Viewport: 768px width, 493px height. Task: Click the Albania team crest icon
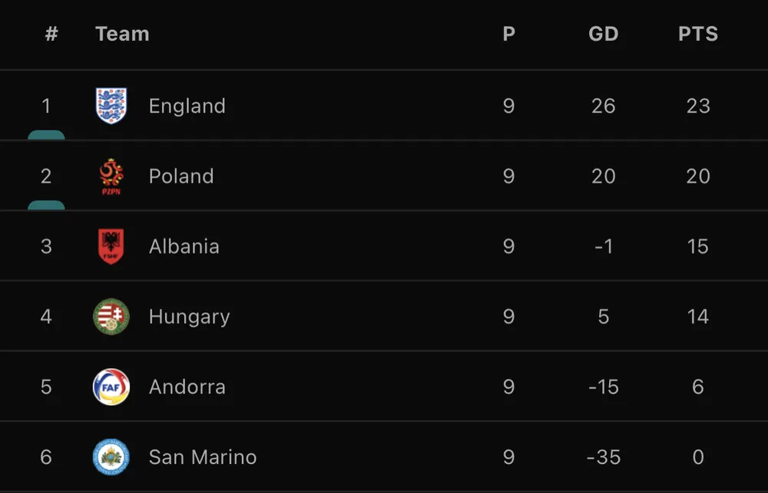111,246
